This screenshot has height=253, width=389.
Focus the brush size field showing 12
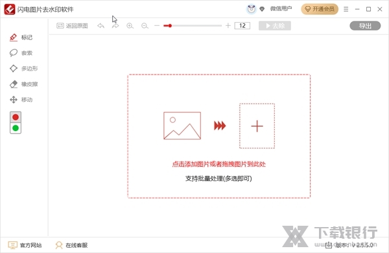pyautogui.click(x=242, y=25)
